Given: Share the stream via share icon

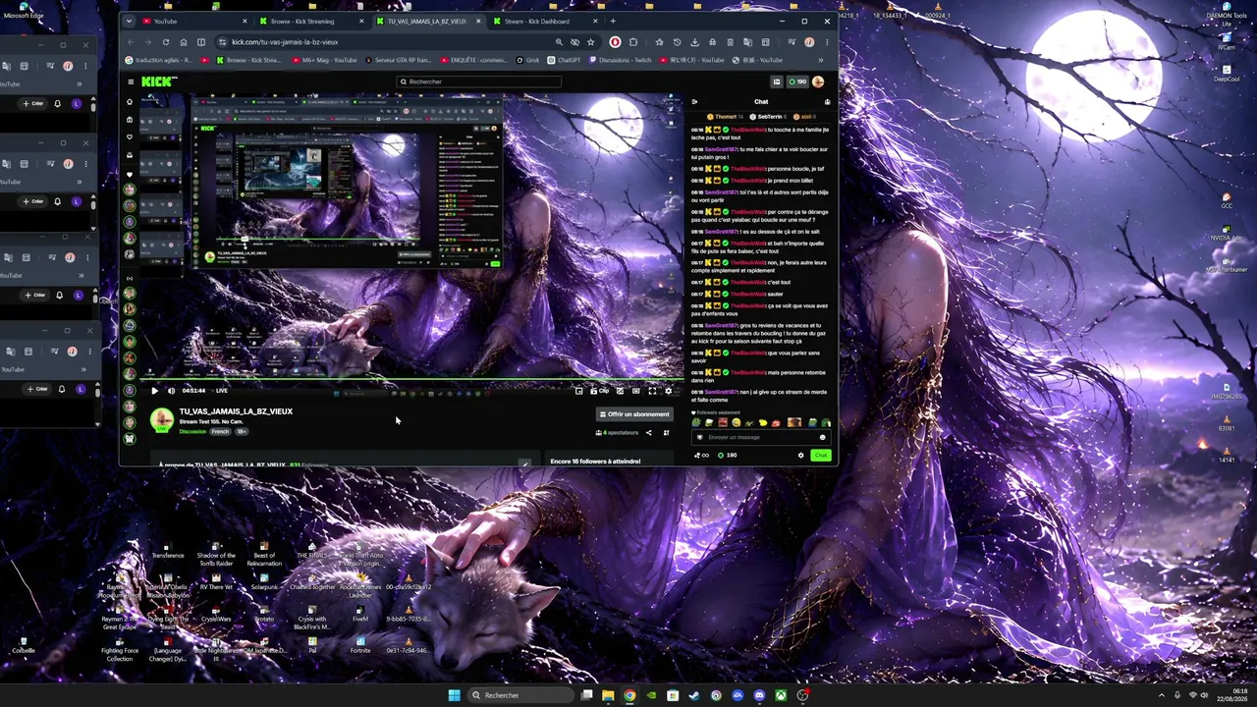Looking at the screenshot, I should tap(648, 432).
